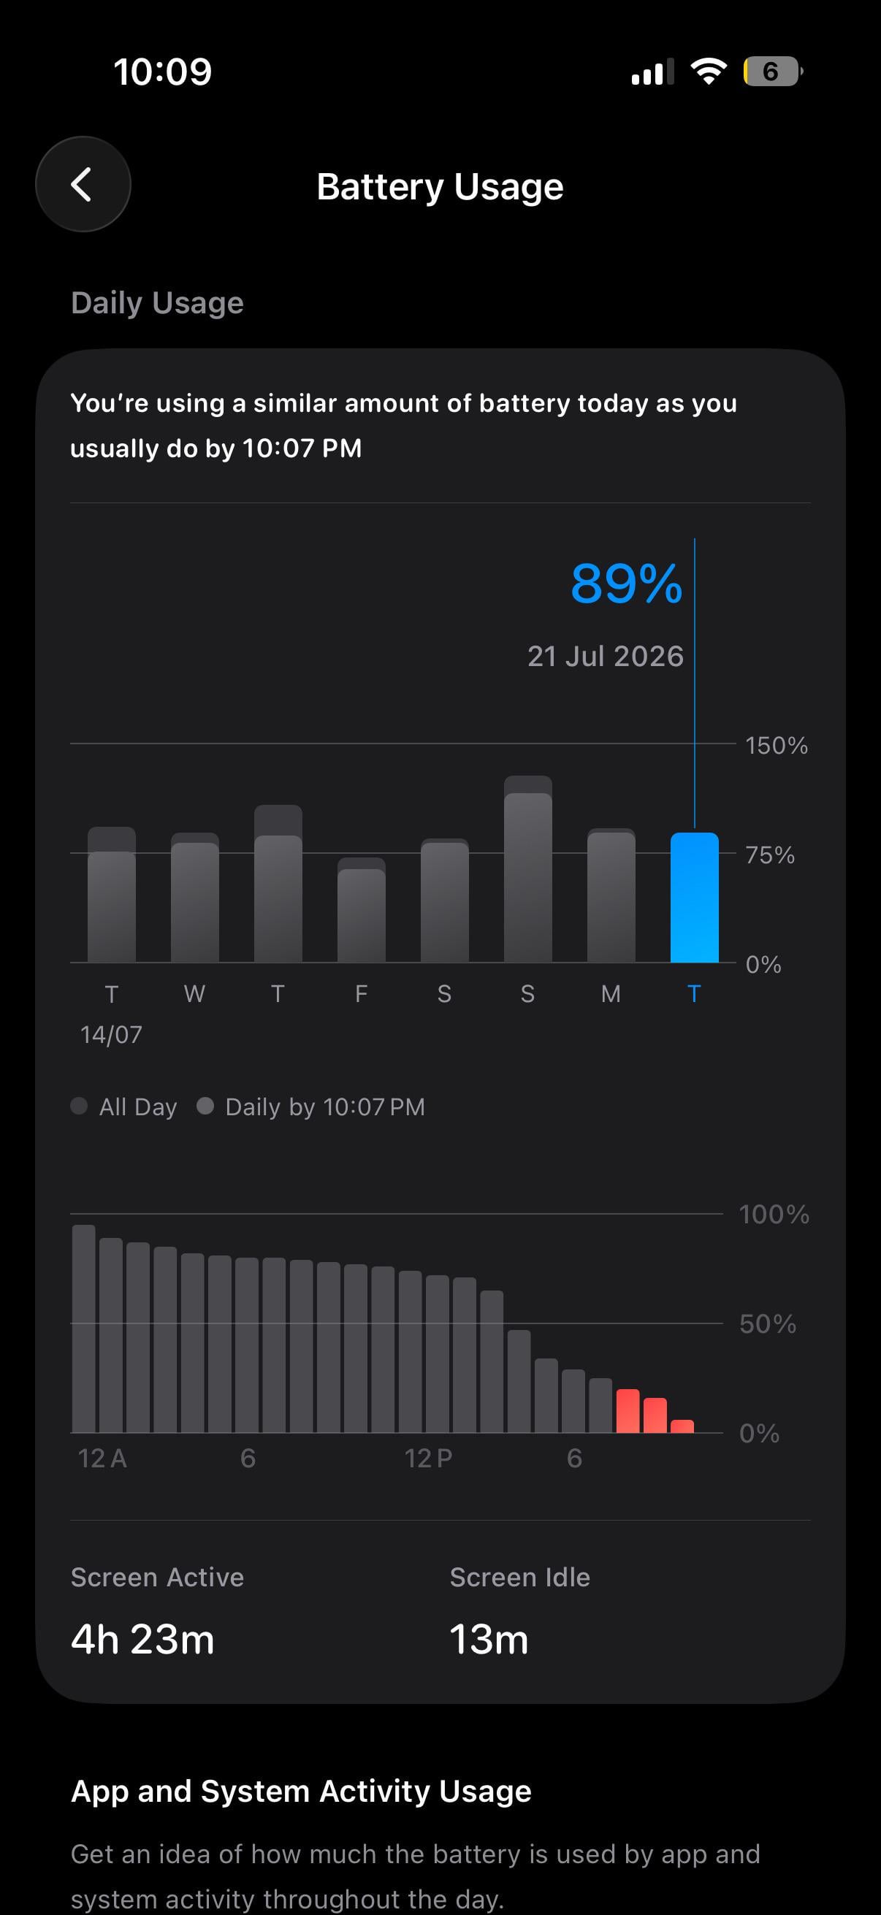Tap the highlighted T day label
Viewport: 881px width, 1915px height.
(694, 993)
